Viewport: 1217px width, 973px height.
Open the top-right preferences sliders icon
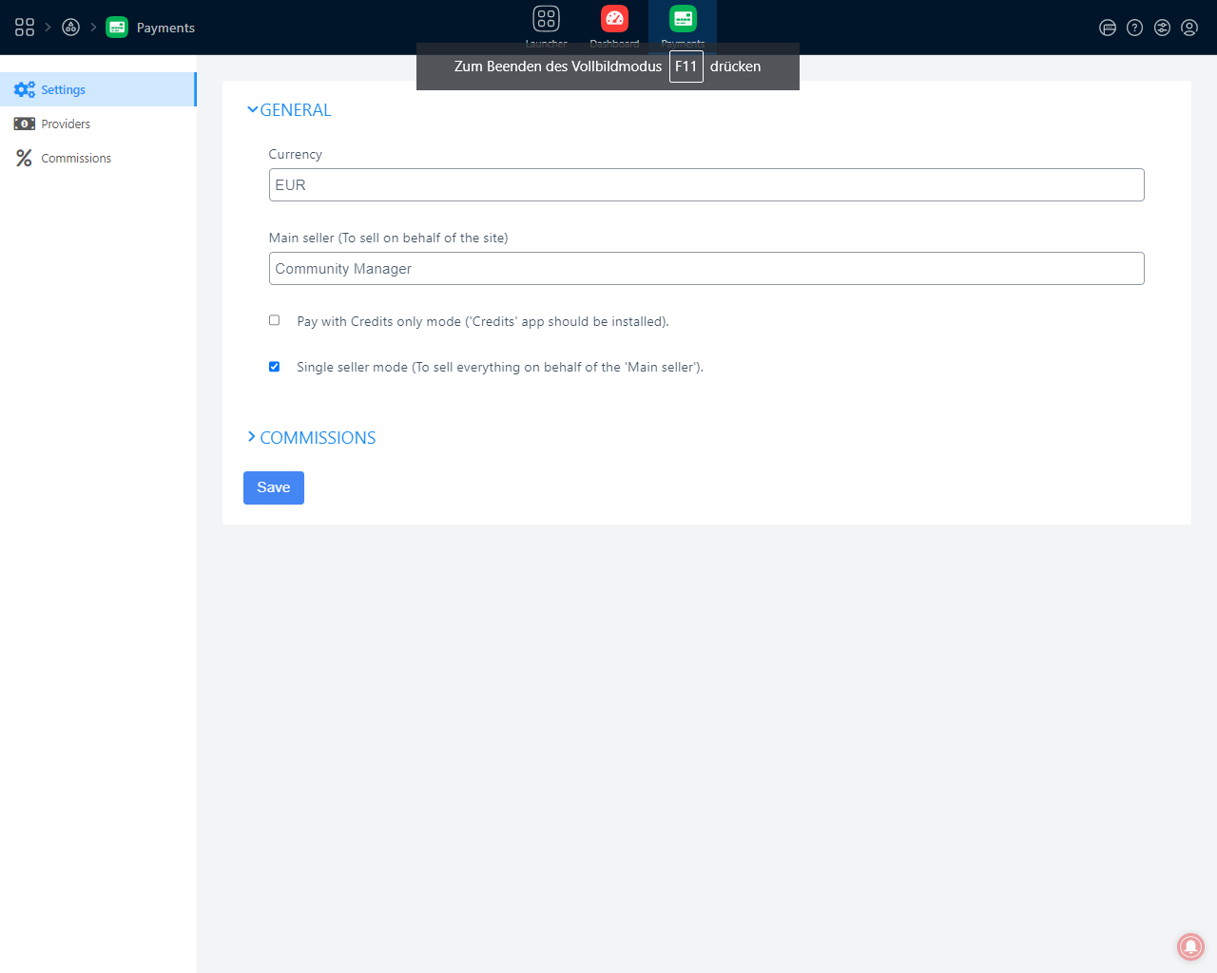(1162, 28)
